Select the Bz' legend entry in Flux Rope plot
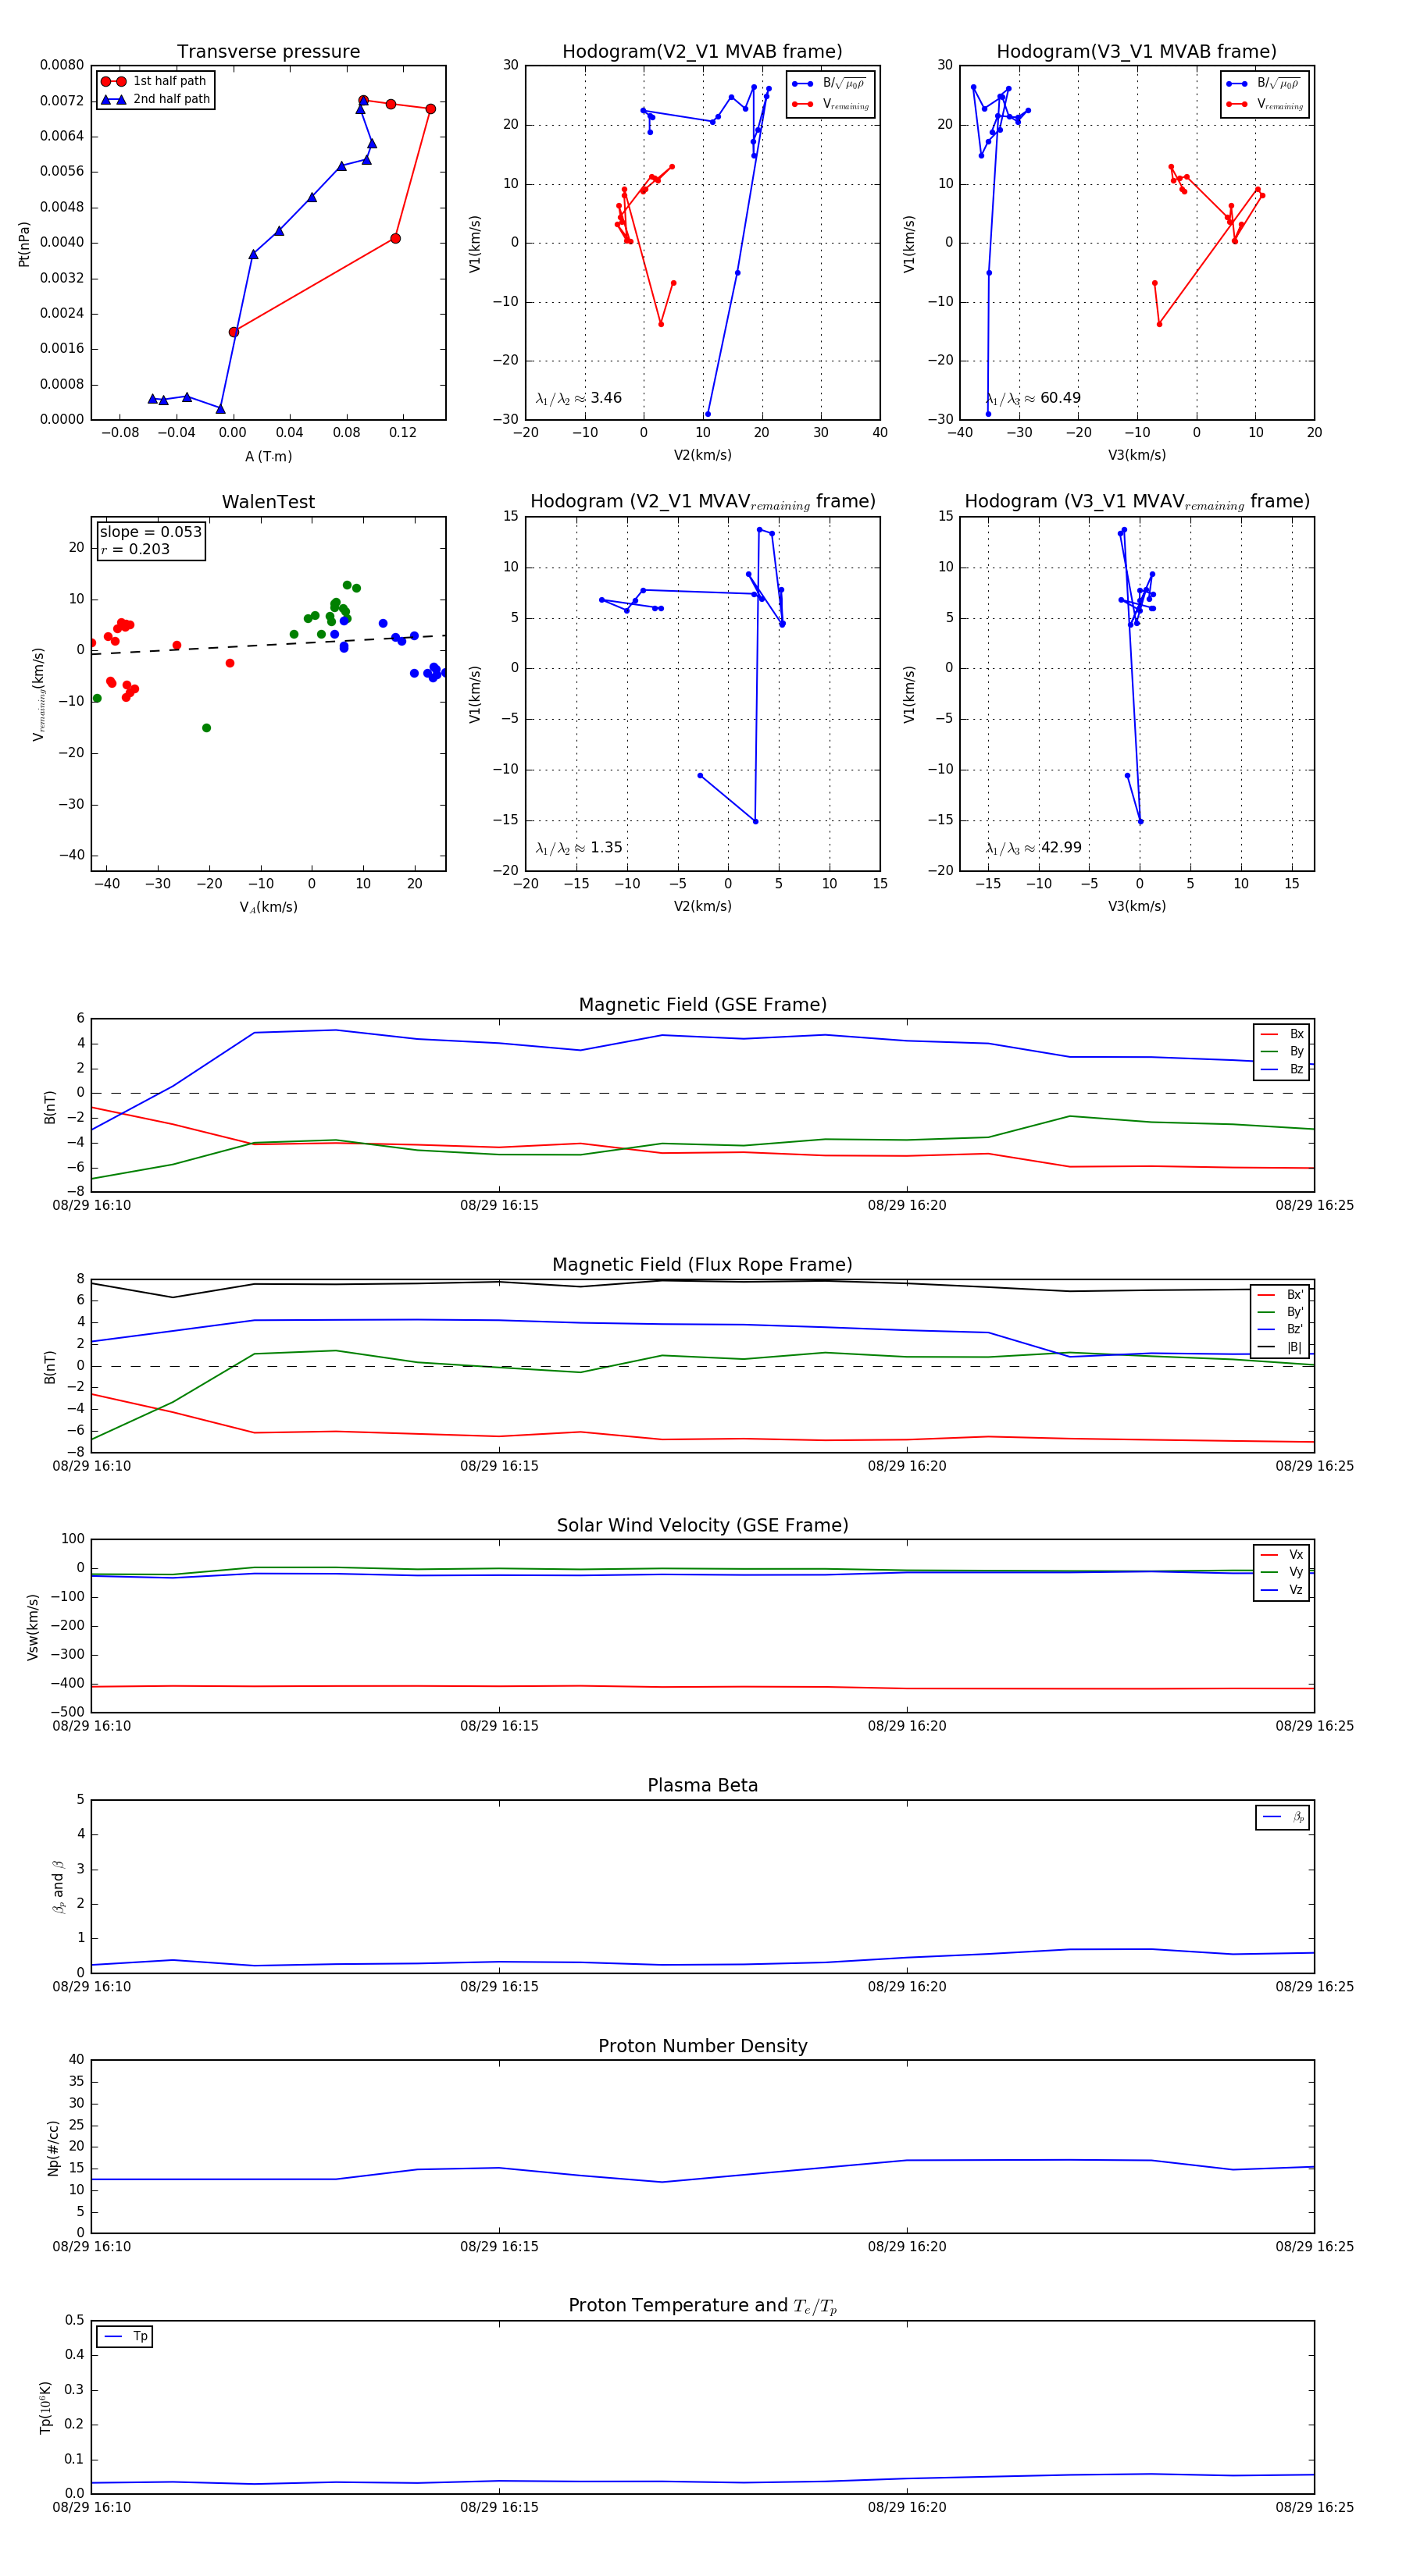The image size is (1406, 2576). pos(1281,1330)
